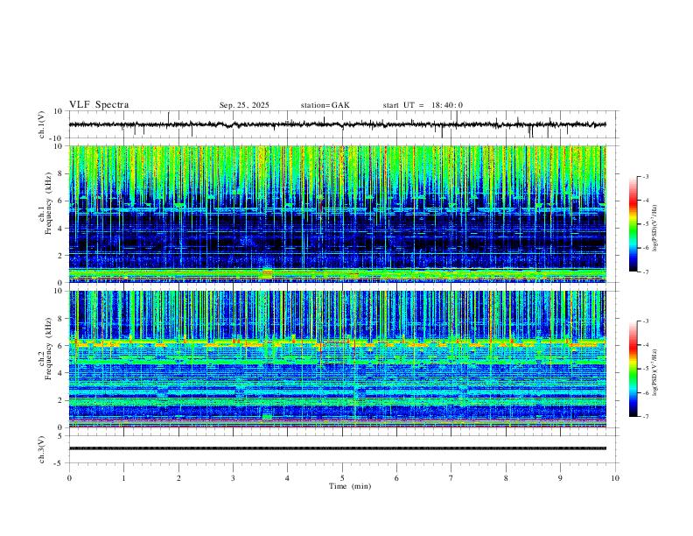Viewport: 693px width, 536px height.
Task: Click the '-3' tick on ch.1 color bar
Action: click(645, 176)
